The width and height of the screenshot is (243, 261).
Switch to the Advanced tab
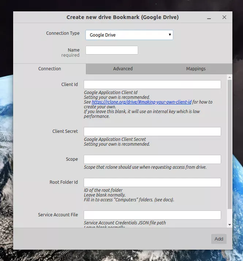tap(123, 69)
